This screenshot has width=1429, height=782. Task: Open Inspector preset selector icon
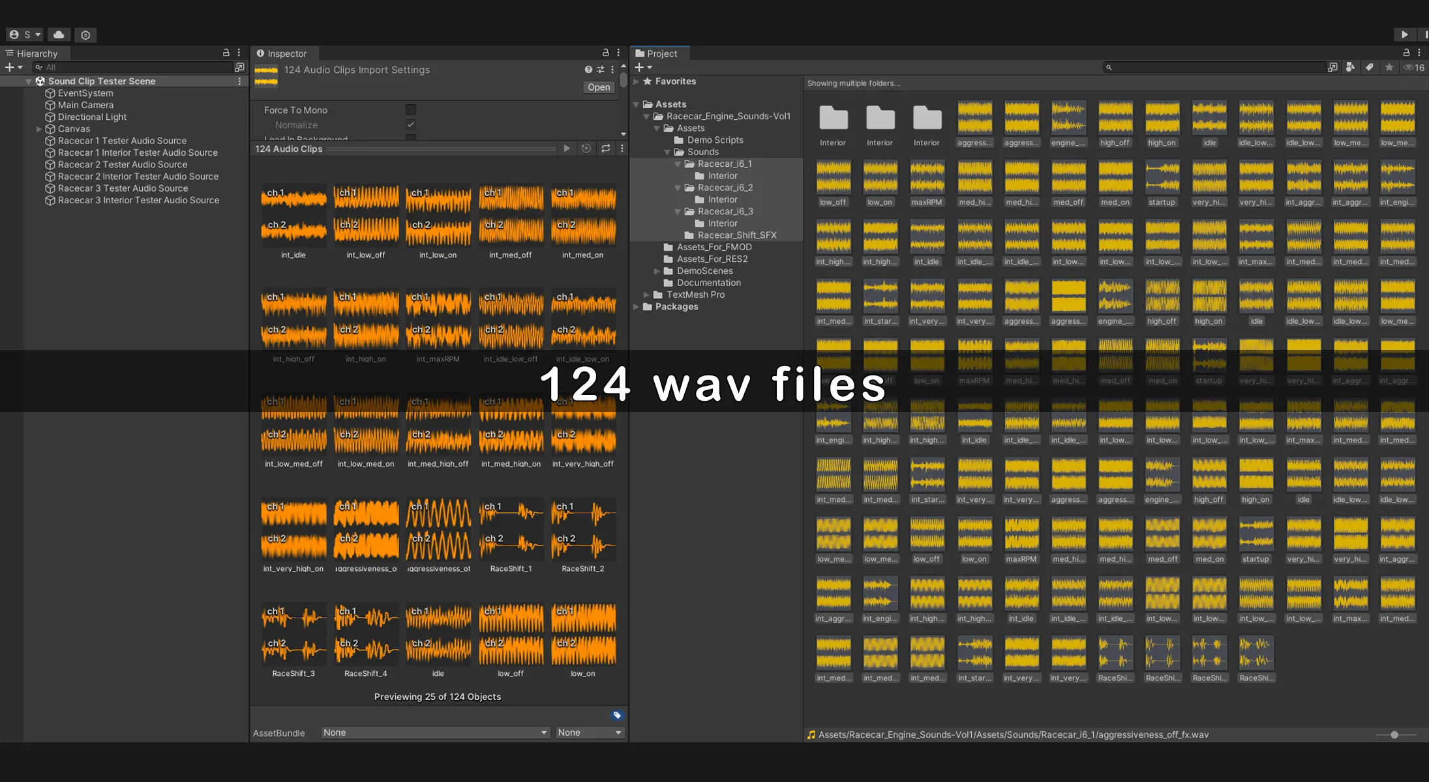point(600,70)
